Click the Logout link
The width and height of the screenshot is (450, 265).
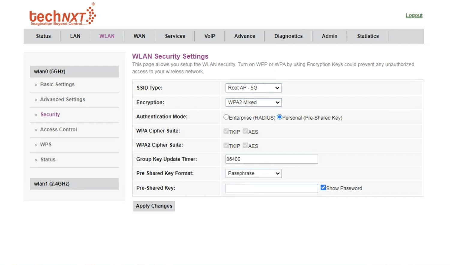[414, 15]
